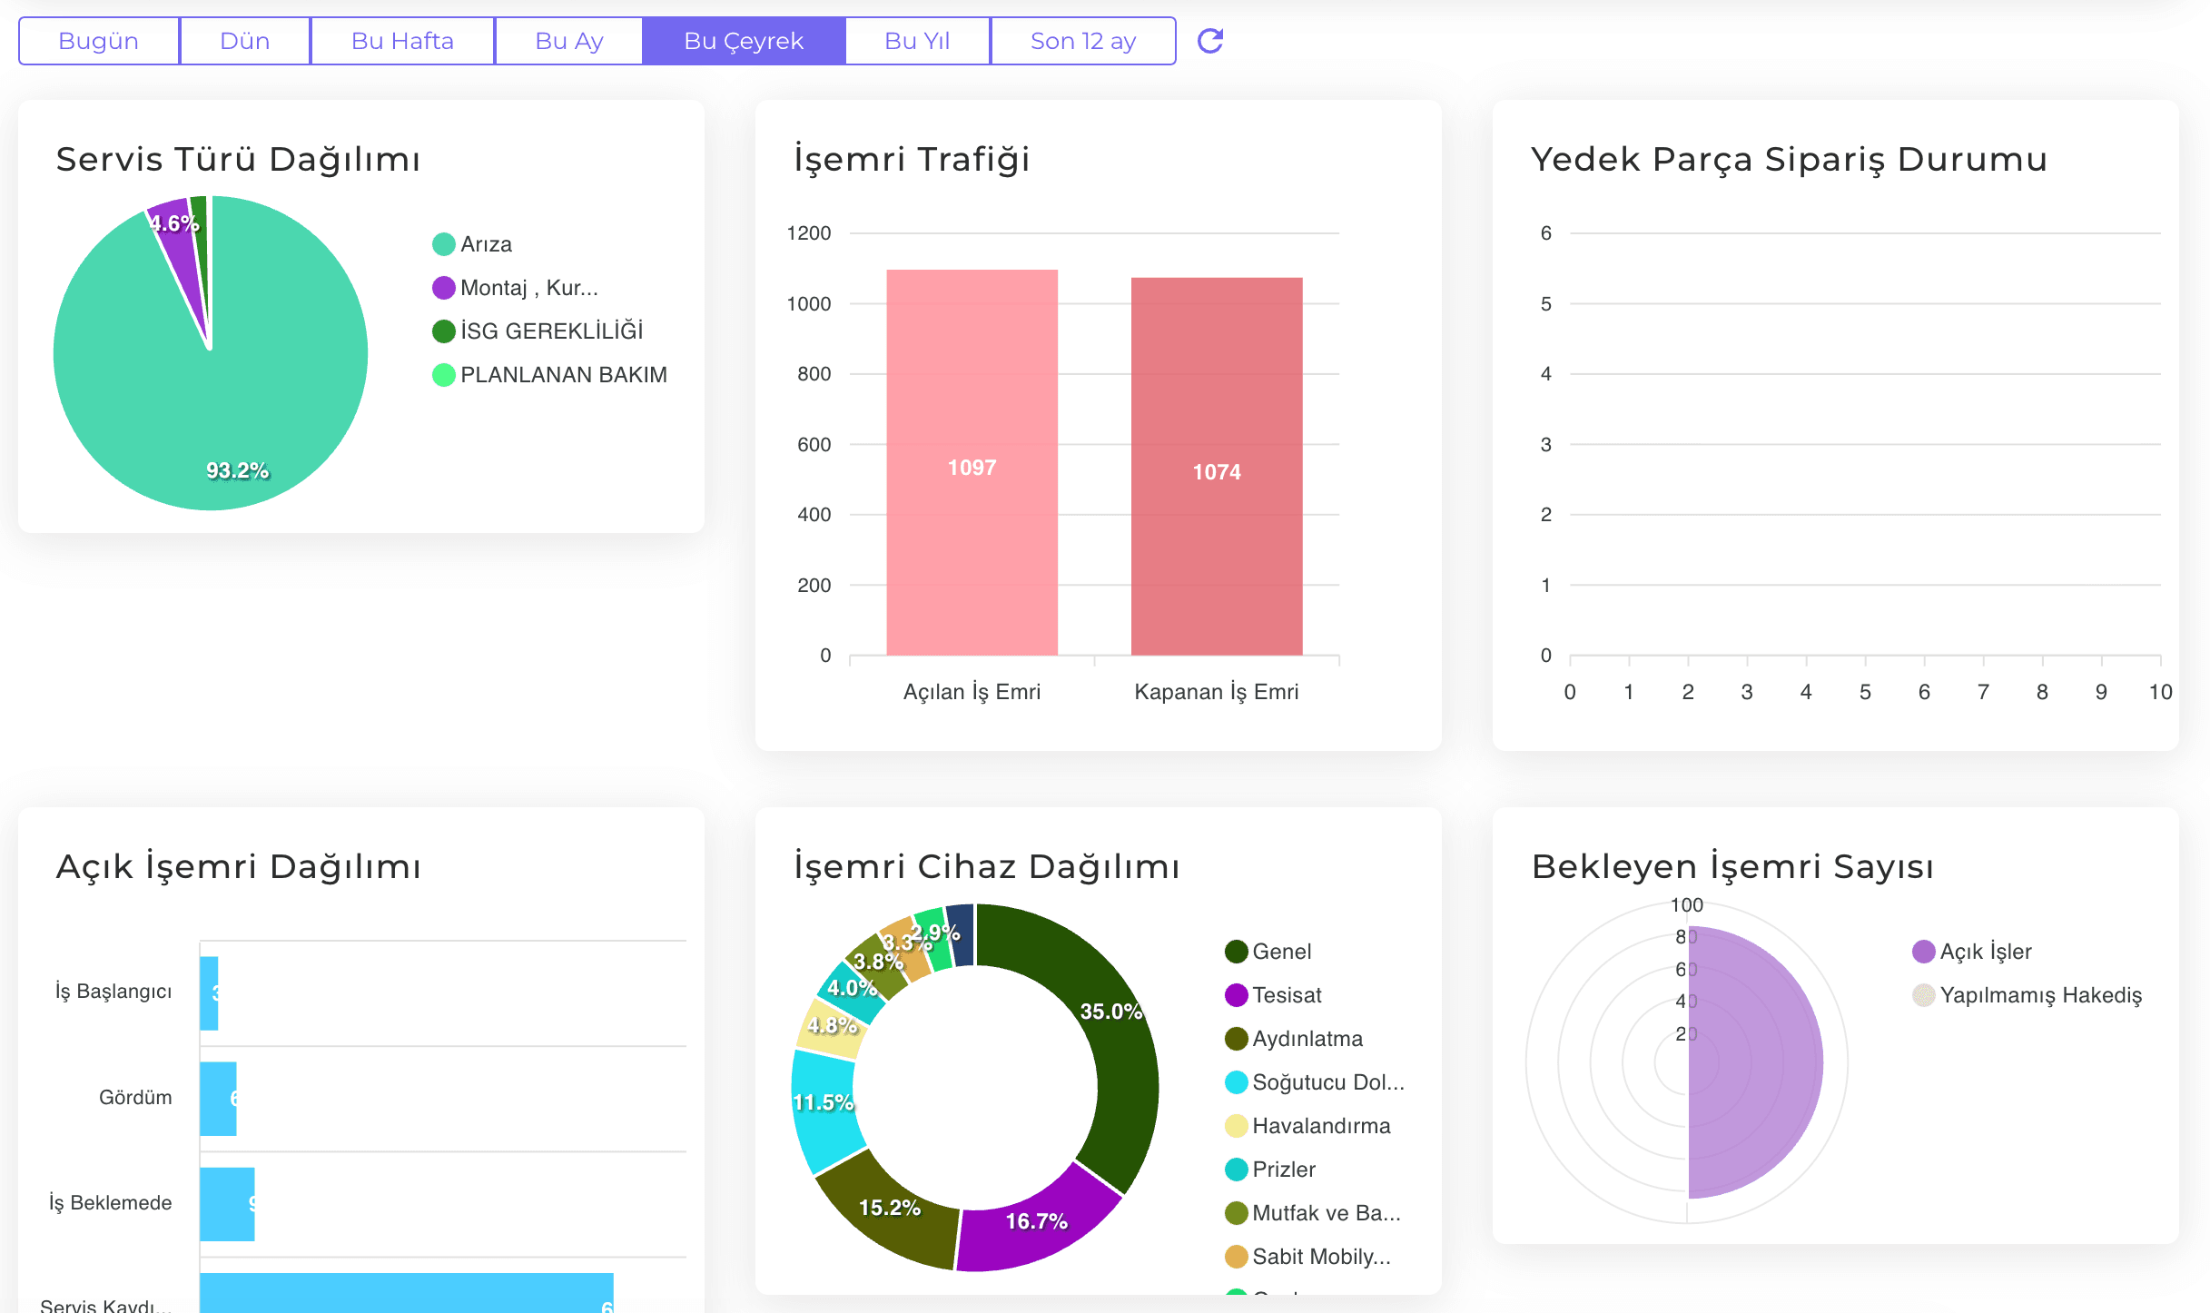This screenshot has width=2210, height=1313.
Task: Open the Son 12 ay tab
Action: pos(1083,41)
